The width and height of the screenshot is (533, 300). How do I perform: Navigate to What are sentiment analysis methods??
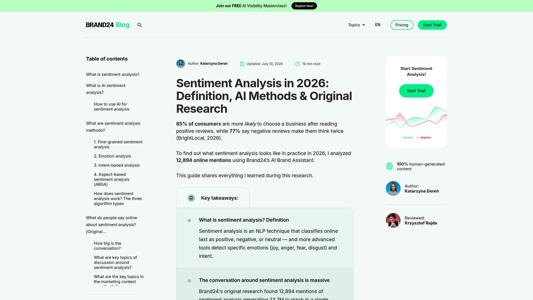tap(113, 127)
